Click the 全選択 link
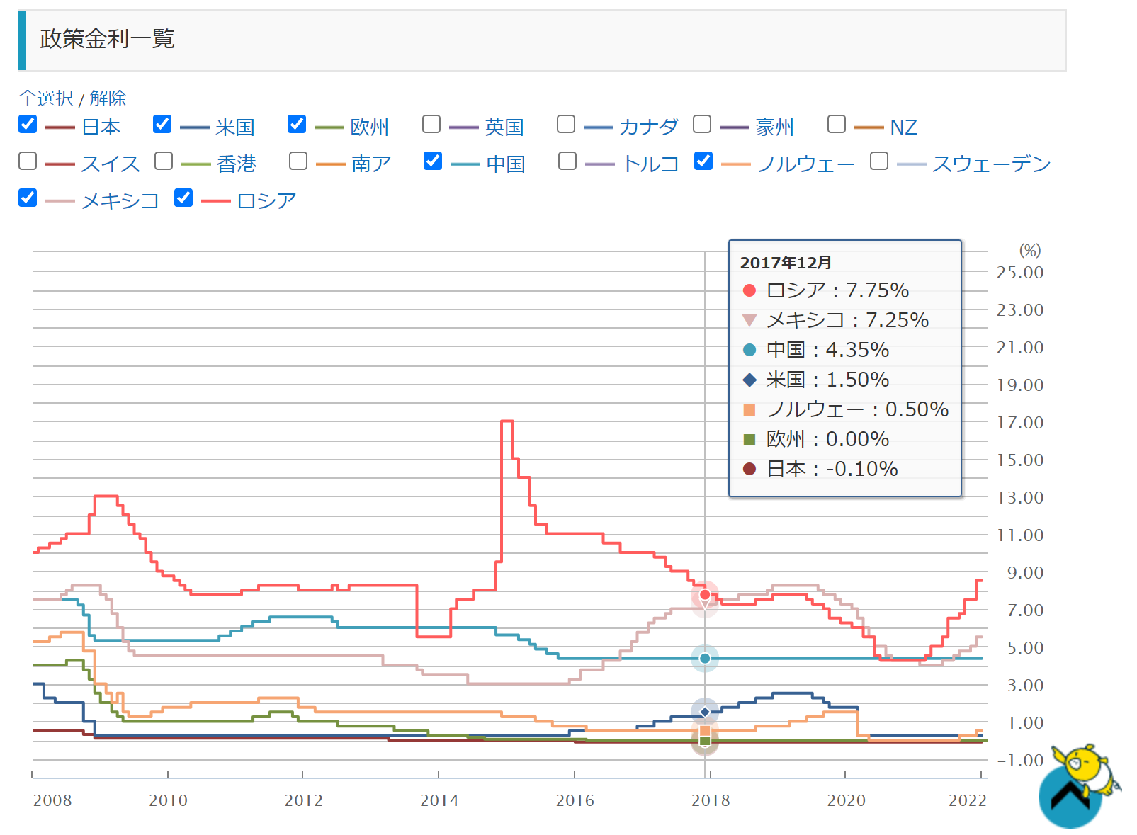Viewport: 1137px width, 835px height. coord(46,98)
